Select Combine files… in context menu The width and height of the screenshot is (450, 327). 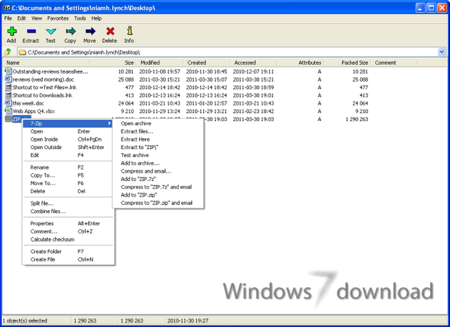coord(48,211)
